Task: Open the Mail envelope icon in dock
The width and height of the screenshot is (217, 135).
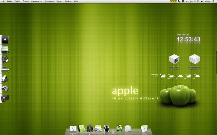Action: (x=98, y=128)
